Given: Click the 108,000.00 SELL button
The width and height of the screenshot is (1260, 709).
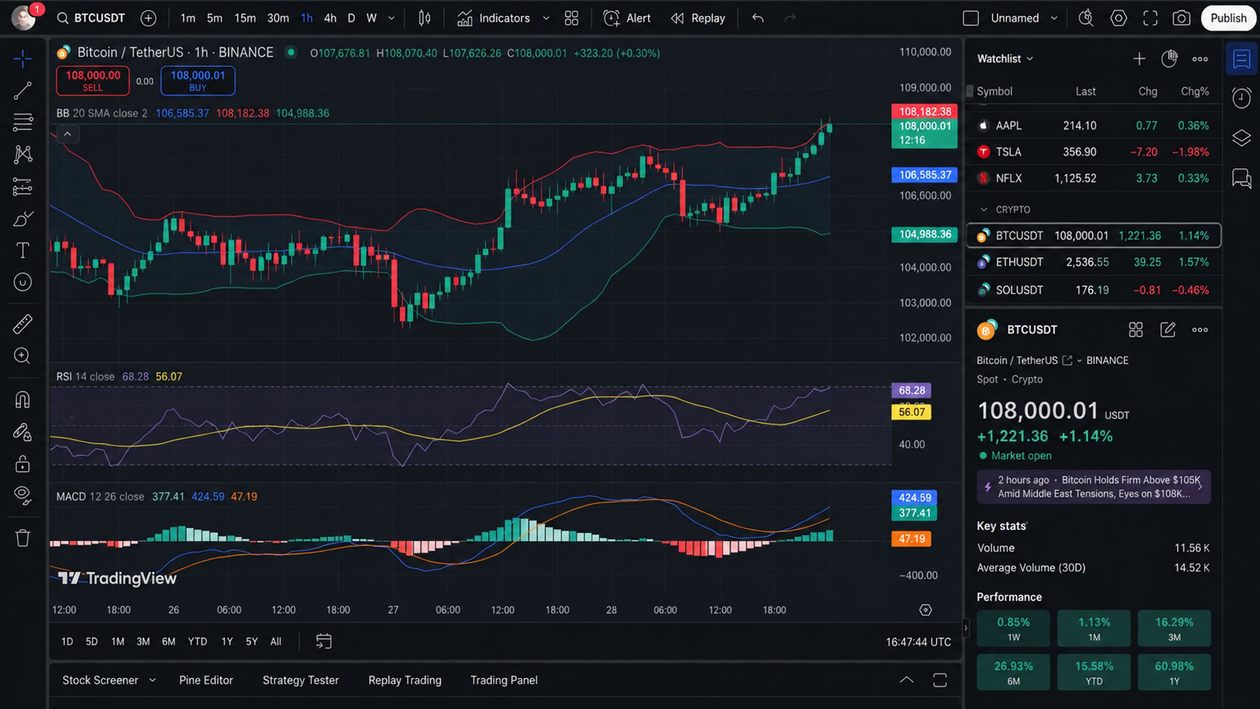Looking at the screenshot, I should [x=93, y=81].
